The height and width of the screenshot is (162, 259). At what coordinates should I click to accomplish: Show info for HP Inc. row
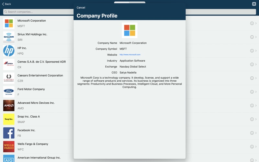(252, 51)
